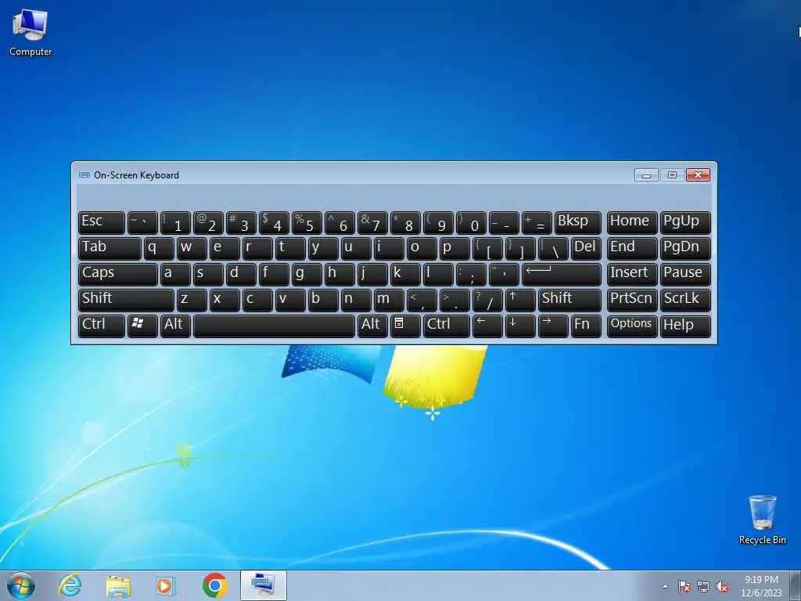This screenshot has width=801, height=601.
Task: Click the context menu key on keyboard
Action: tap(405, 326)
